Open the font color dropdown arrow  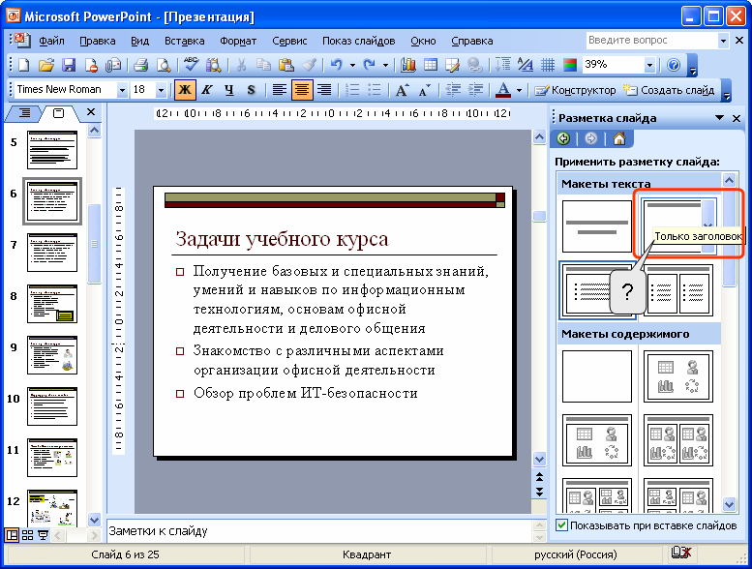point(519,90)
